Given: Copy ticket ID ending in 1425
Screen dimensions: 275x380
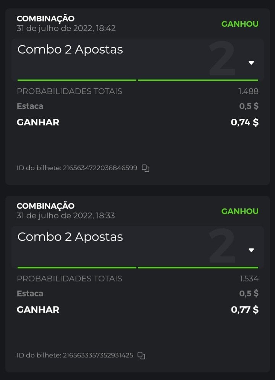Looking at the screenshot, I should pyautogui.click(x=141, y=355).
